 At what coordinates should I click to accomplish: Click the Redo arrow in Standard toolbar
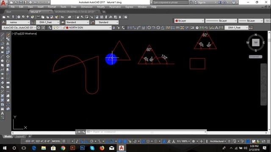click(x=69, y=17)
